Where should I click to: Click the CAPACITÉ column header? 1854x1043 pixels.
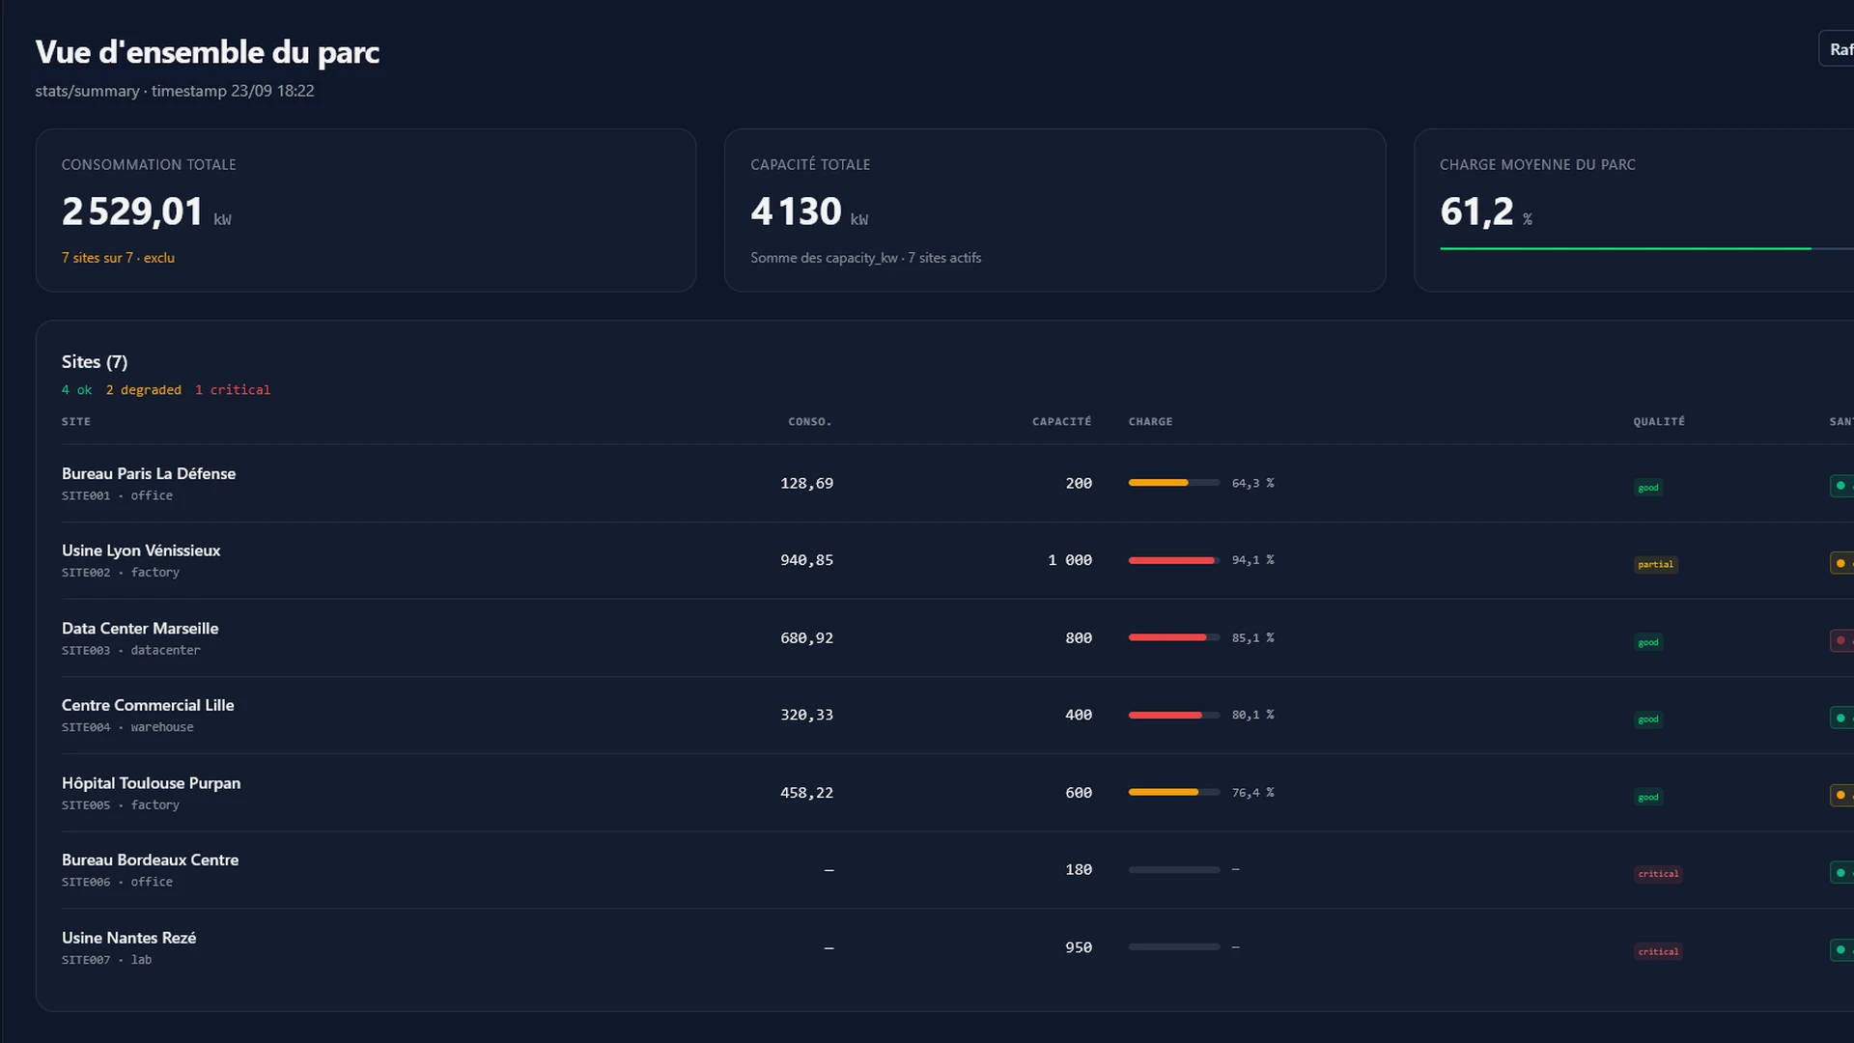click(x=1062, y=422)
